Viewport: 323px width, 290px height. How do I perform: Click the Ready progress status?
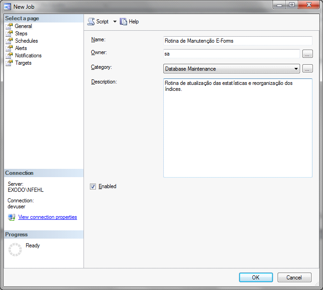pos(33,245)
